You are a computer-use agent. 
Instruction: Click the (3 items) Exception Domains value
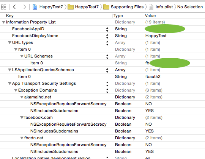[154, 90]
